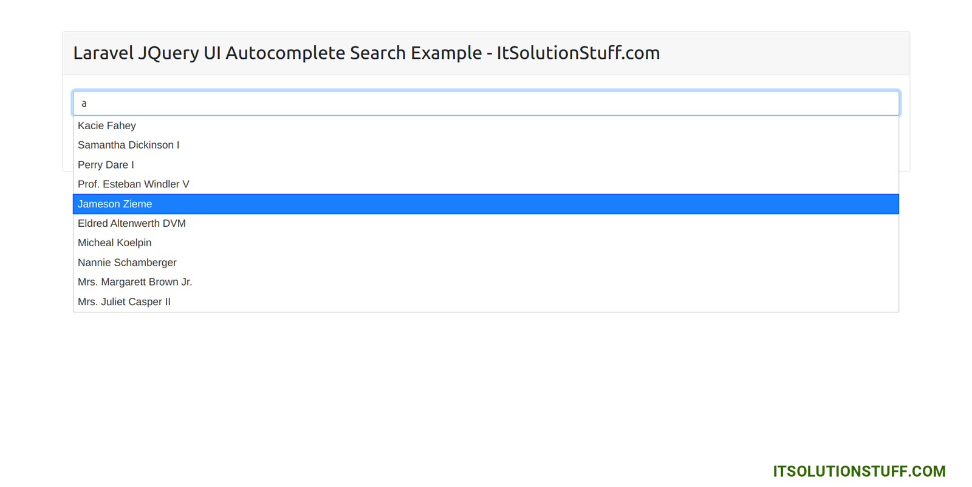Choose Eldred Altenwerth DVM from autocomplete
Viewport: 972px width, 487px height.
pyautogui.click(x=132, y=223)
